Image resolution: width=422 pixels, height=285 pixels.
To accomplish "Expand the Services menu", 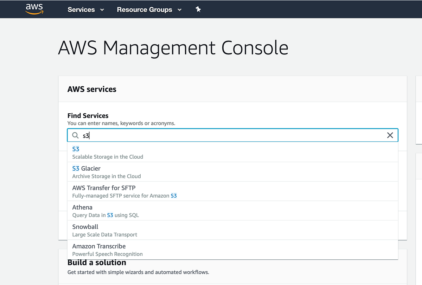I will click(81, 9).
